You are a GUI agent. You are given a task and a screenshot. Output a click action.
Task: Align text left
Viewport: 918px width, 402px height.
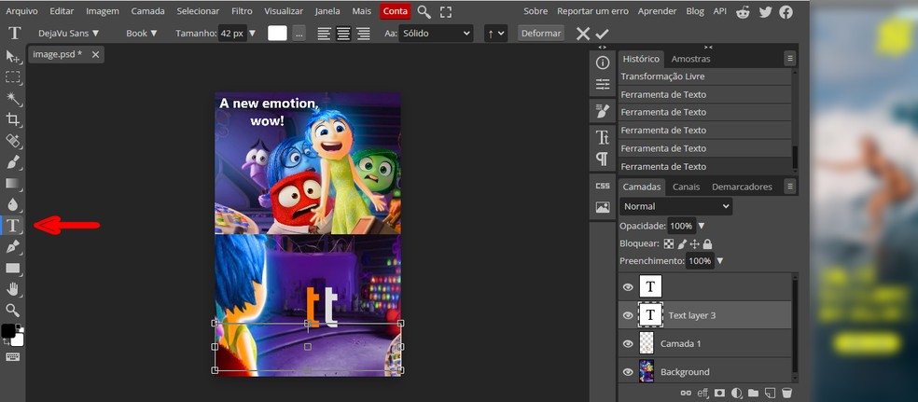pyautogui.click(x=324, y=34)
